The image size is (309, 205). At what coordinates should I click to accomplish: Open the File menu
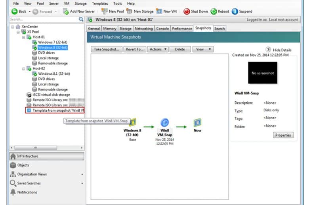pos(16,4)
